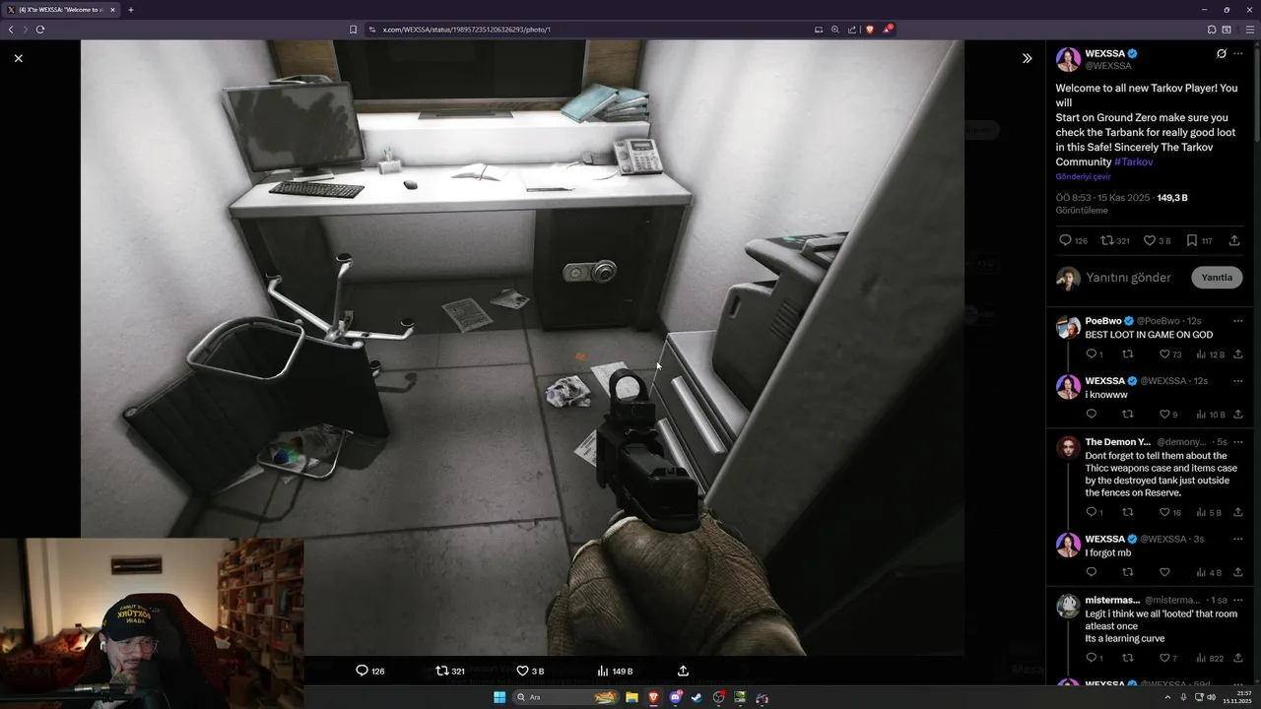Select the X WEXSSA browser tab

coord(61,10)
